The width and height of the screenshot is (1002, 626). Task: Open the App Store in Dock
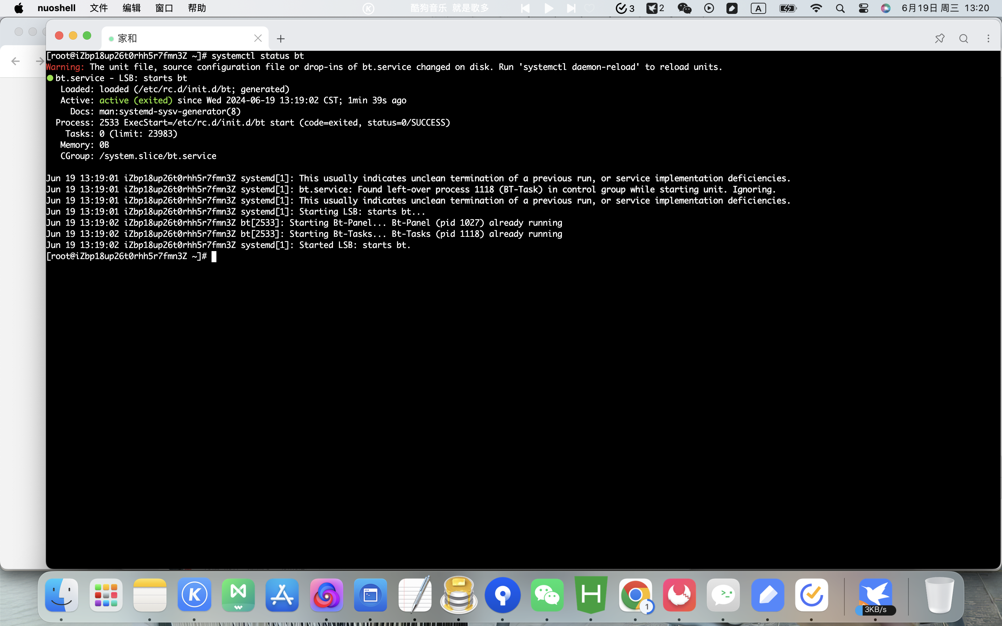pos(283,595)
